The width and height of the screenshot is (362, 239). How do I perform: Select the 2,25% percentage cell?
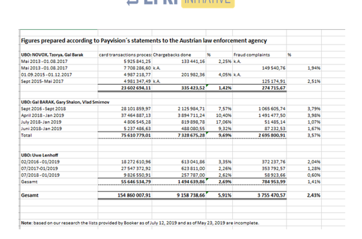[225, 62]
